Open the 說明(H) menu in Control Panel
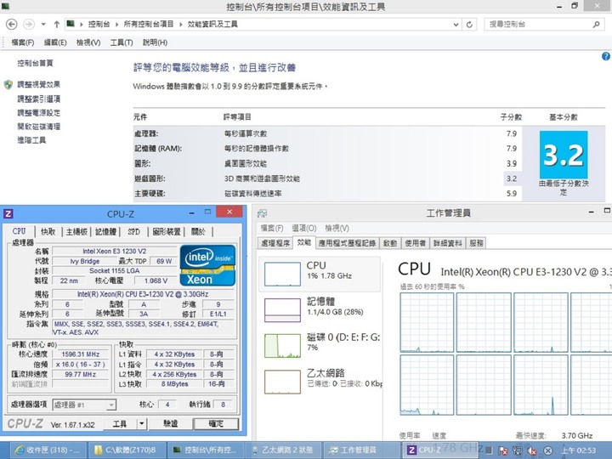Screen dimensions: 612x459 pos(155,42)
